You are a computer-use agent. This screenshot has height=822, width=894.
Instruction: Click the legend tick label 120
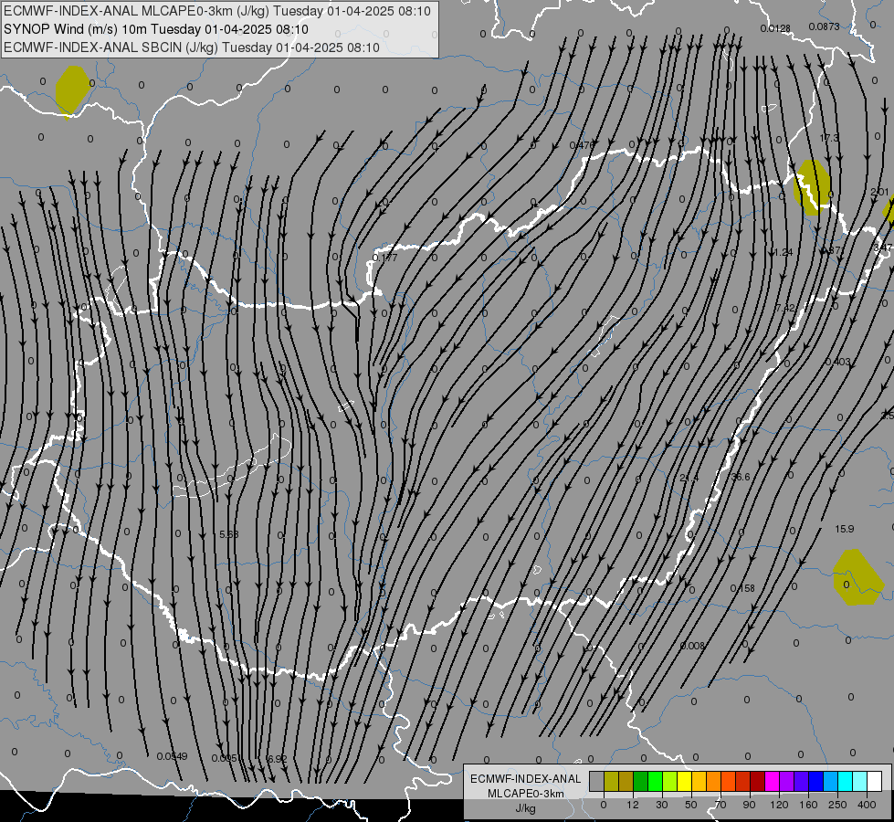tap(779, 805)
